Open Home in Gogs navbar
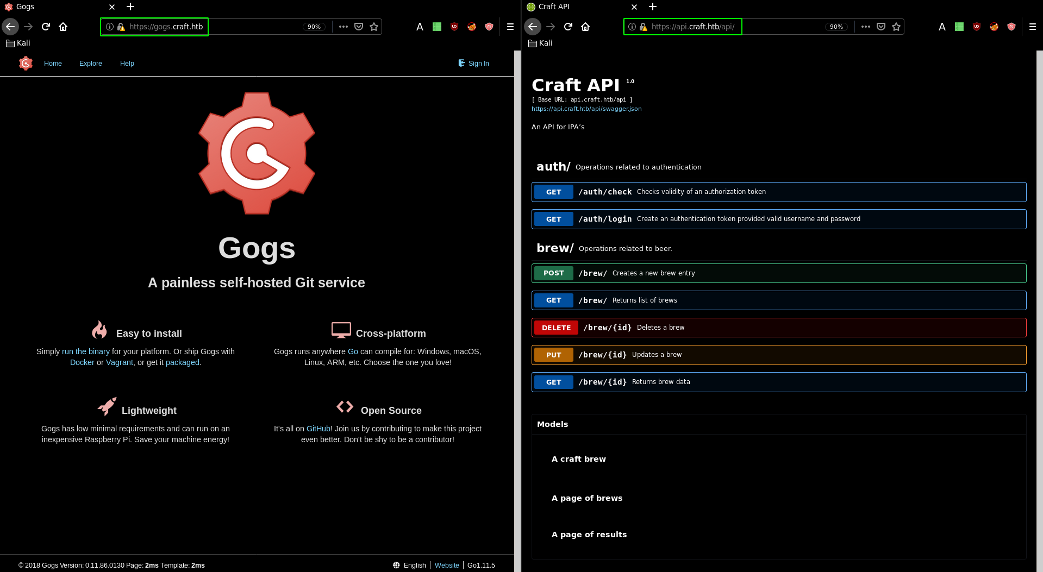Screen dimensions: 1043x572 pos(53,64)
